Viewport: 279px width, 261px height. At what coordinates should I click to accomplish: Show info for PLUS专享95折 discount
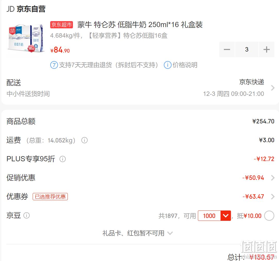pyautogui.click(x=63, y=159)
